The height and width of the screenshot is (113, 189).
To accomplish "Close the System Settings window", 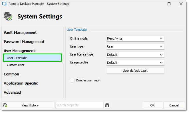I will (181, 4).
